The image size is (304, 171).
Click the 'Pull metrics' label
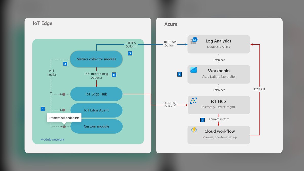[51, 73]
